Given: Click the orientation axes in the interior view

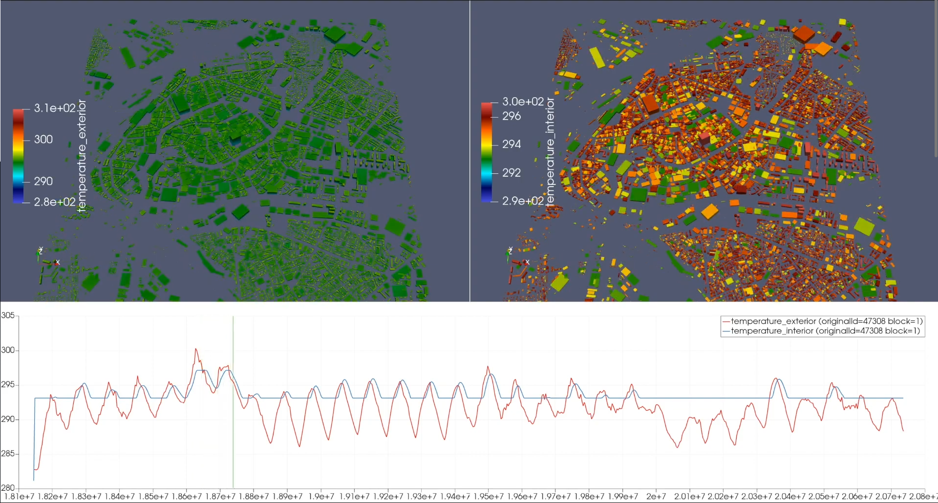Looking at the screenshot, I should pyautogui.click(x=517, y=256).
